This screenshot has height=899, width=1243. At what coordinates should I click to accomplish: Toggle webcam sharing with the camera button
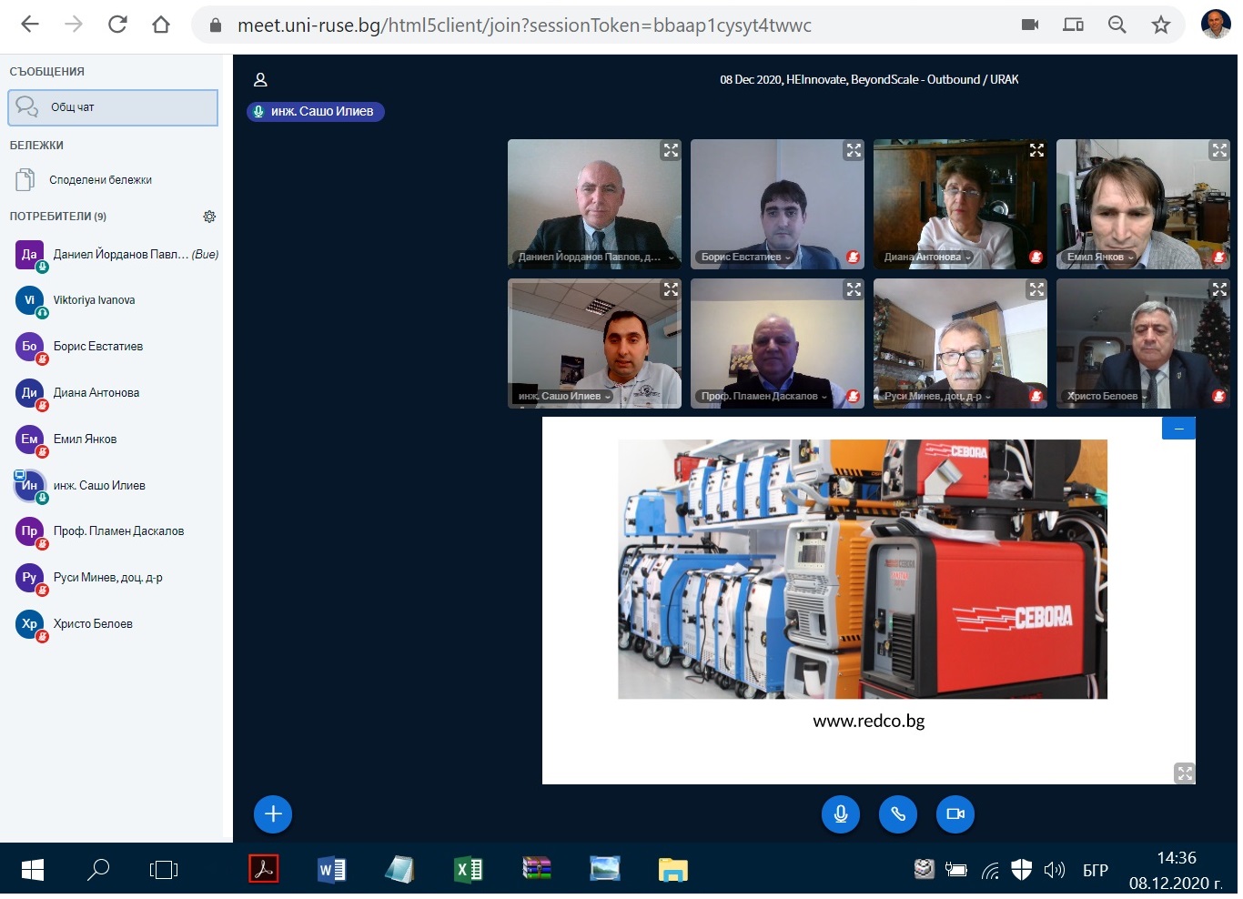pyautogui.click(x=955, y=814)
